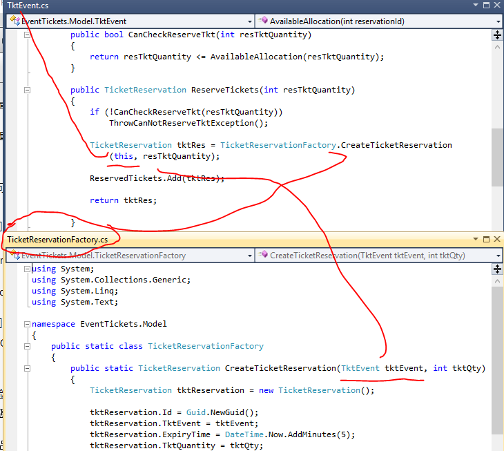Viewport: 504px width, 451px height.
Task: Click 'tktReservation.TktQuantity = tktQty;' line
Action: click(x=177, y=446)
